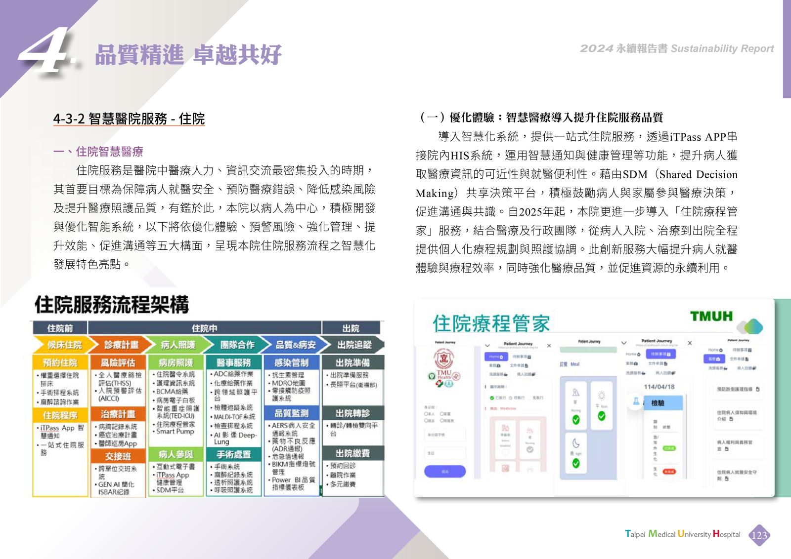Click the '住院前' phase header in the diagram
791x559 pixels.
(60, 328)
